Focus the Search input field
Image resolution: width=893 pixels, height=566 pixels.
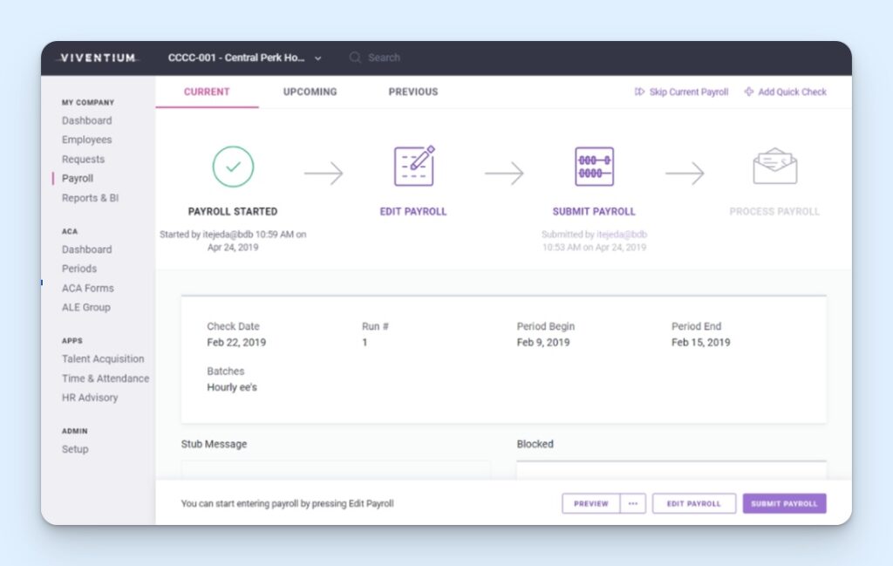click(x=384, y=58)
